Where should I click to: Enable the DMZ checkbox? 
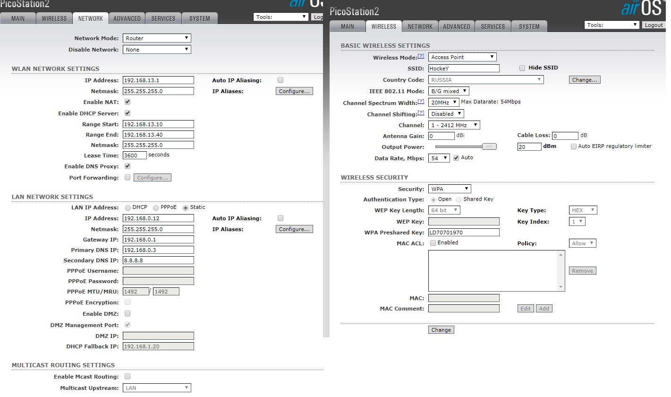[127, 314]
